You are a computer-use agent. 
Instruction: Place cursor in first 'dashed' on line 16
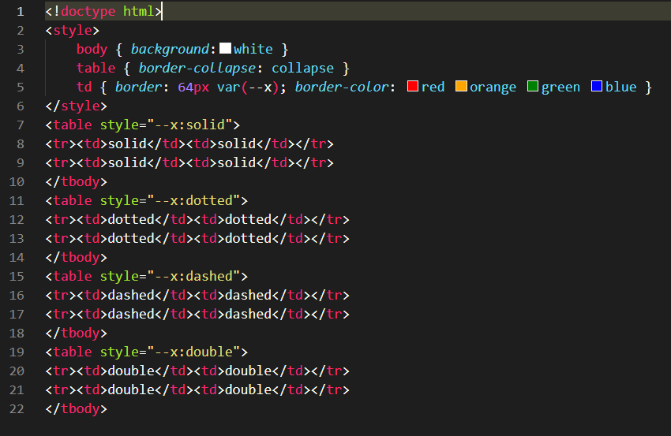tap(131, 295)
